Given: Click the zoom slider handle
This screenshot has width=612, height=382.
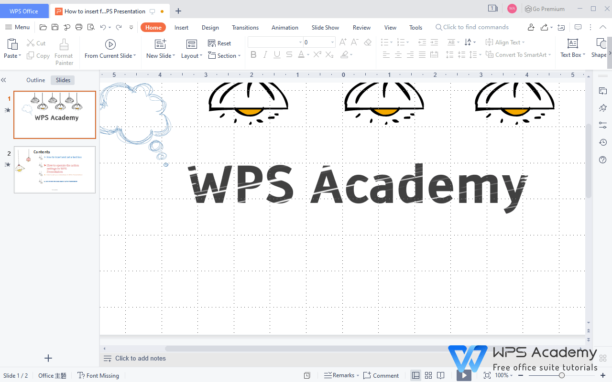Looking at the screenshot, I should [562, 375].
